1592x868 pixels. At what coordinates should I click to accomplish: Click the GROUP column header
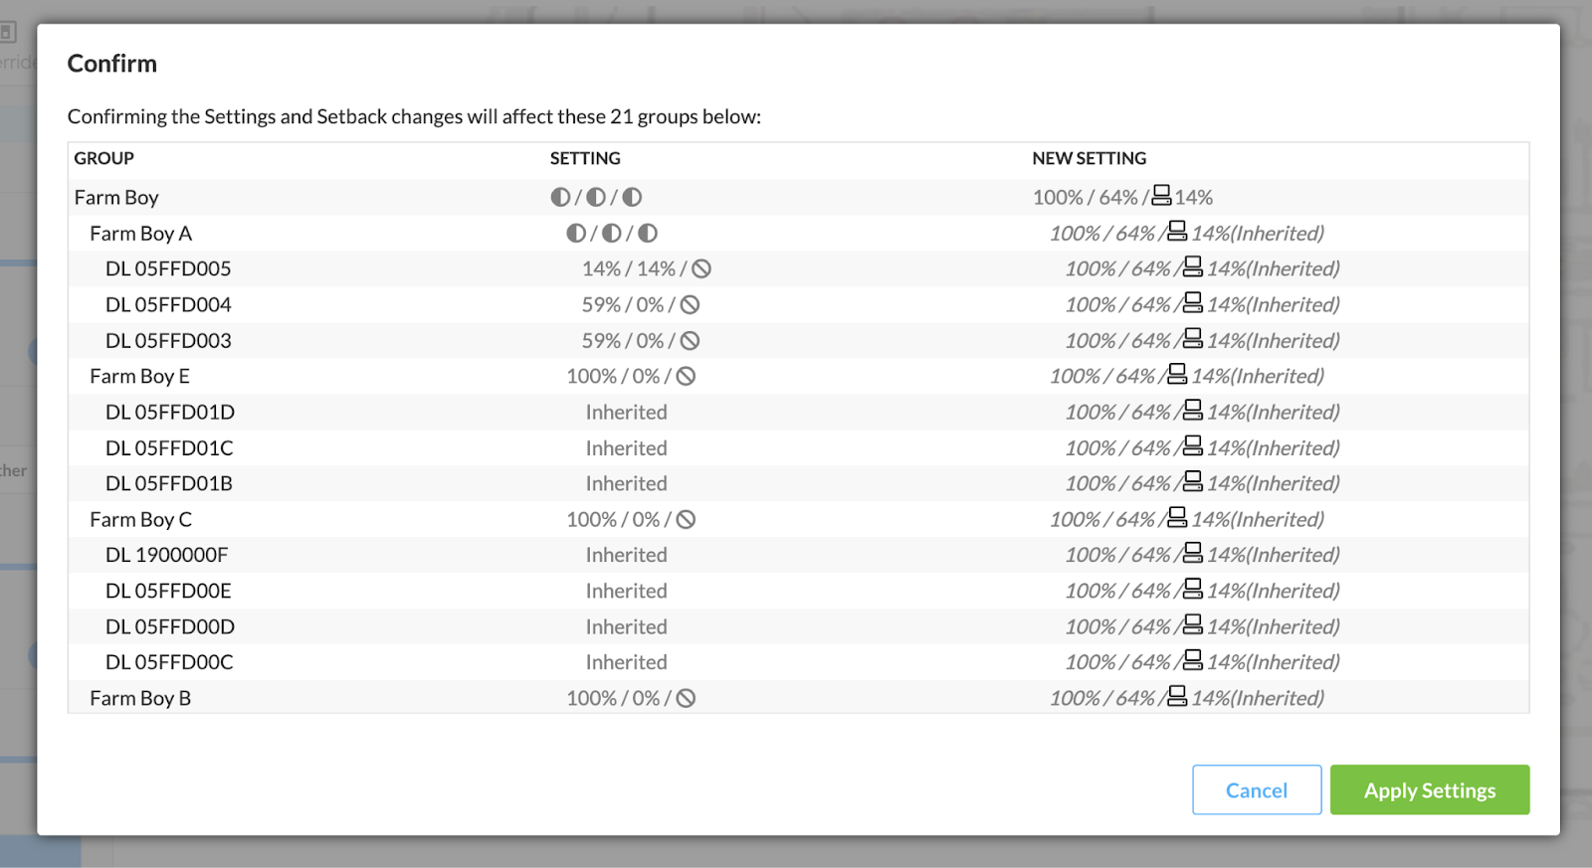(x=103, y=158)
